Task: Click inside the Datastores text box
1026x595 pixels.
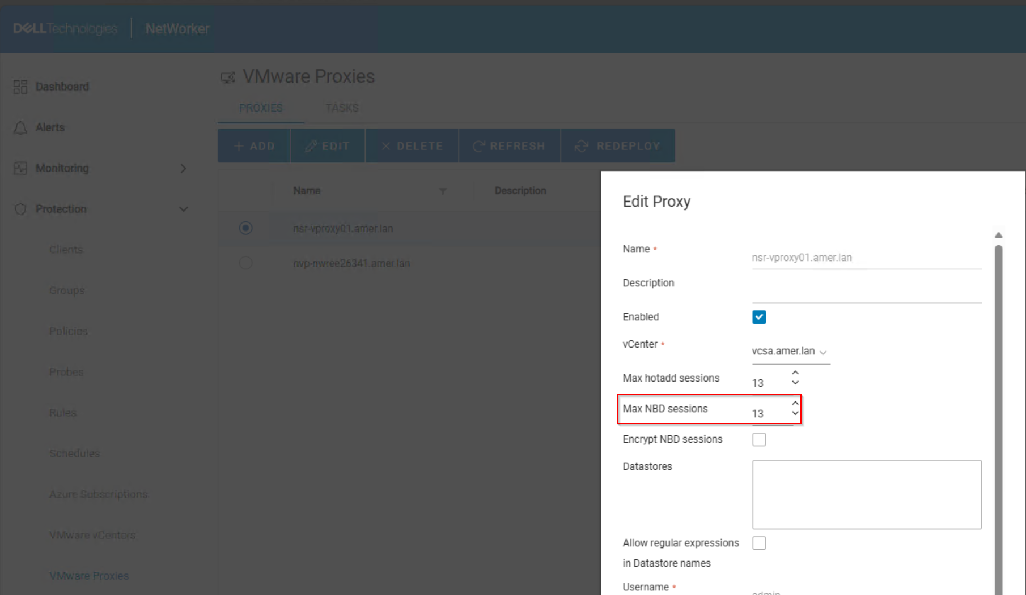Action: [x=866, y=494]
